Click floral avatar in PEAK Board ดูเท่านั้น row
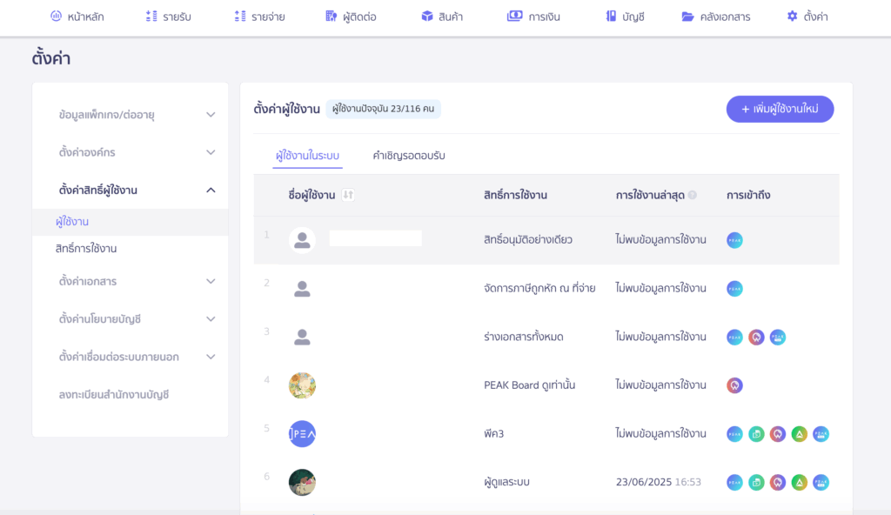 [x=302, y=385]
